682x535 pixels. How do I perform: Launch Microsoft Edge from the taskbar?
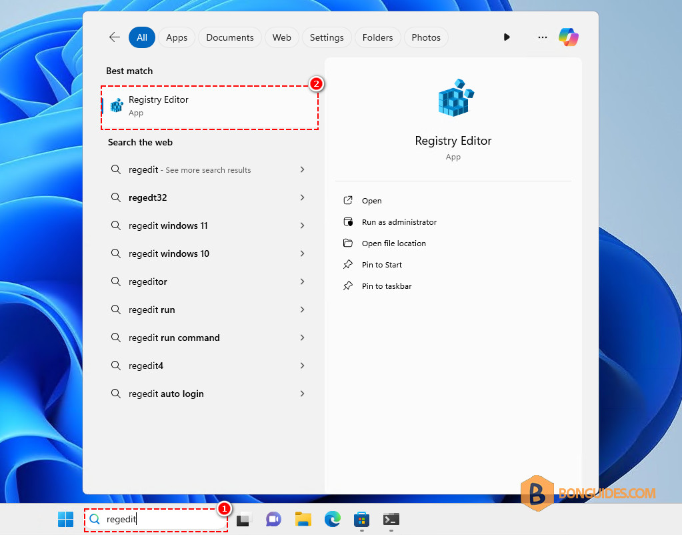pos(333,519)
